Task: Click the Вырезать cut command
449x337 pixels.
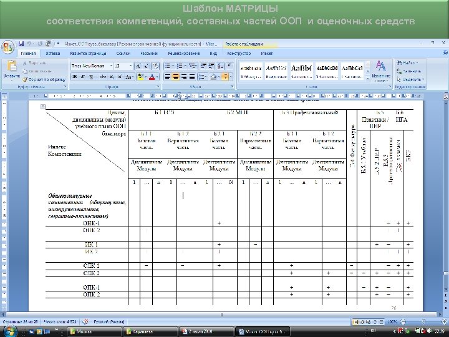Action: point(35,63)
